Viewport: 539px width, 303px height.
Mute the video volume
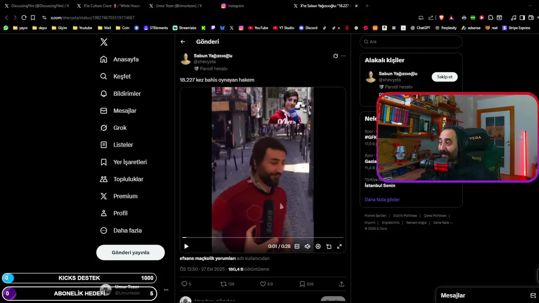pos(307,246)
